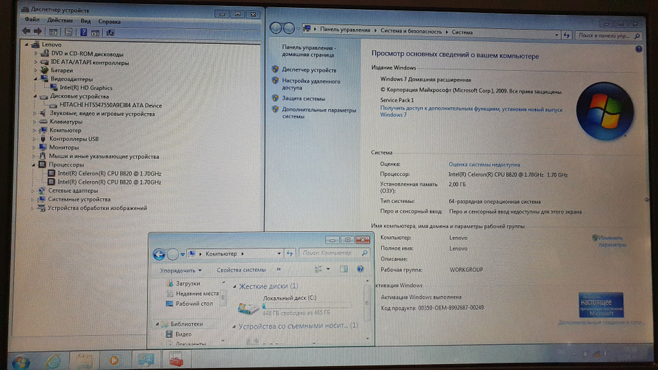This screenshot has width=658, height=370.
Task: Click Forward arrow in Device Manager toolbar
Action: pos(38,32)
